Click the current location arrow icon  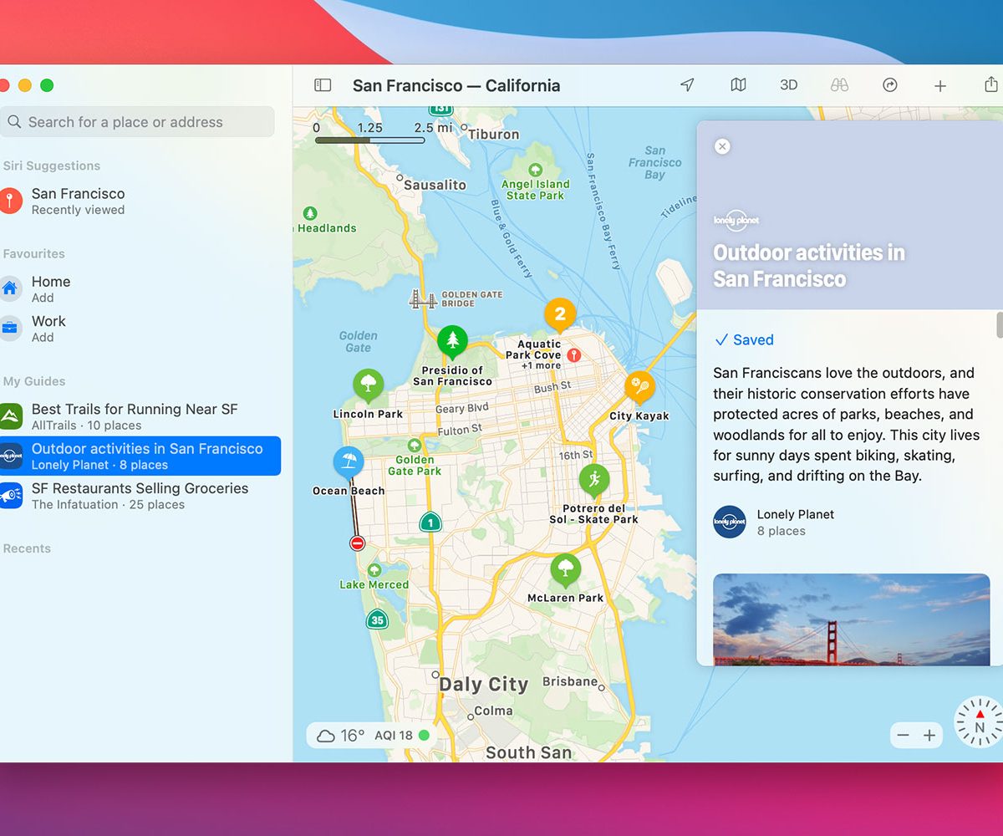point(687,85)
